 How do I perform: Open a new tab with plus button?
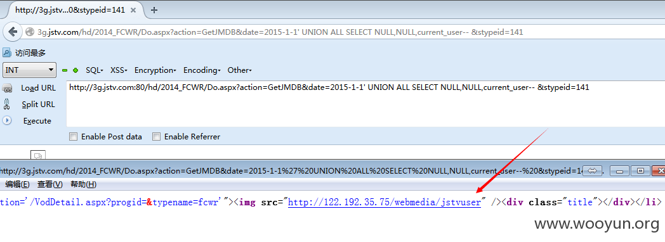(x=154, y=11)
